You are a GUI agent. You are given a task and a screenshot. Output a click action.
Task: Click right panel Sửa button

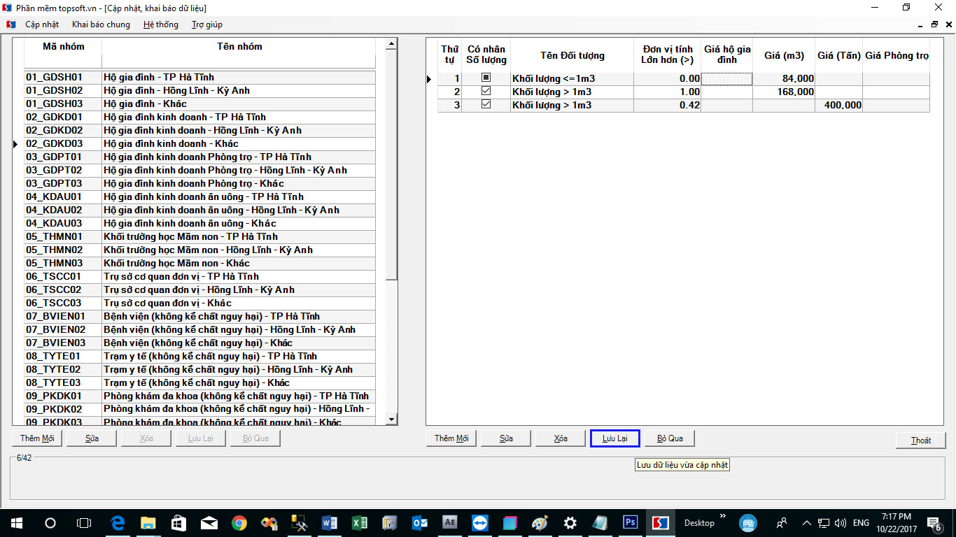(x=506, y=438)
